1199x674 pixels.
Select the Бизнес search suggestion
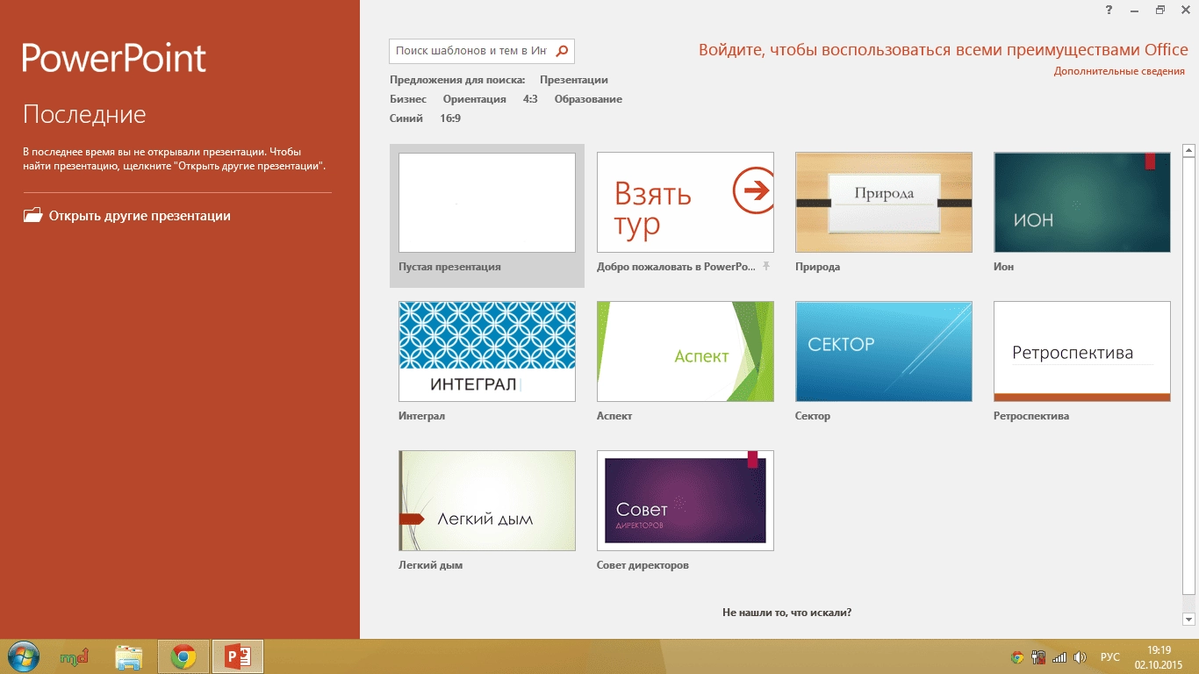coord(408,99)
